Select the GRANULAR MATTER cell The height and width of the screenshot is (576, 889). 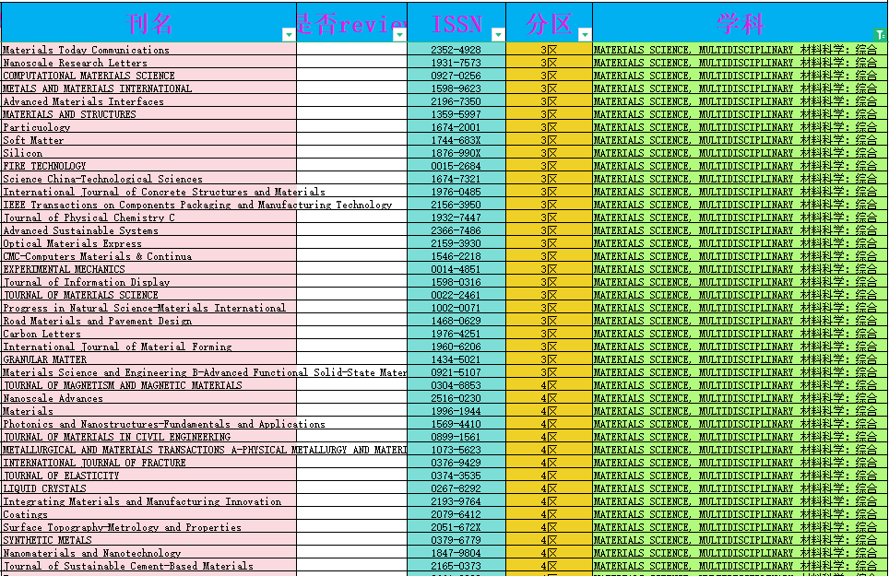pyautogui.click(x=148, y=359)
